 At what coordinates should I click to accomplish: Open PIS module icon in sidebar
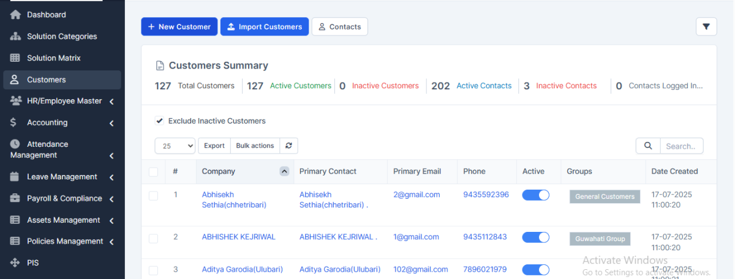(x=16, y=263)
